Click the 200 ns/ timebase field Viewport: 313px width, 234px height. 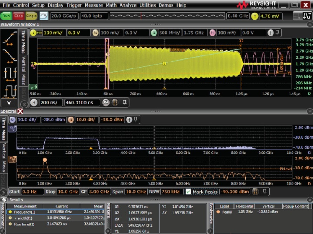point(50,103)
